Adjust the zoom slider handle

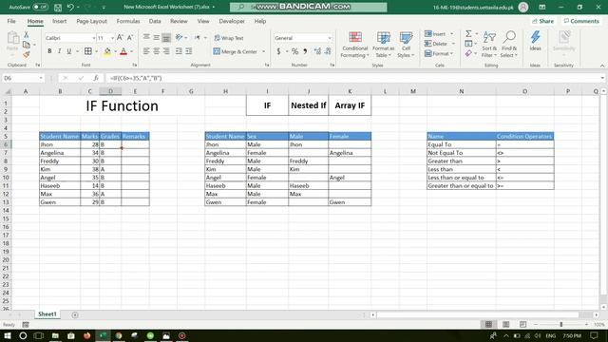[x=561, y=324]
